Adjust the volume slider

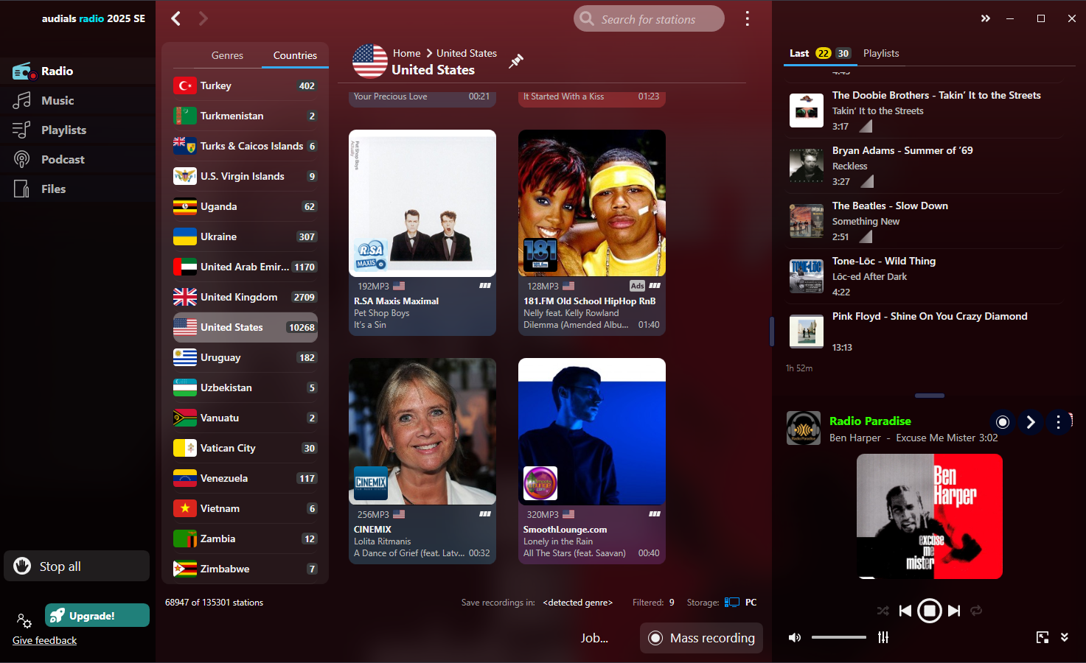(839, 637)
